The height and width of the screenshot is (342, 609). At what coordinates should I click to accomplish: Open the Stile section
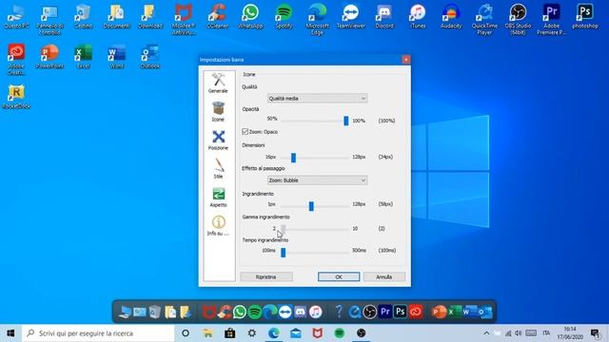click(218, 168)
